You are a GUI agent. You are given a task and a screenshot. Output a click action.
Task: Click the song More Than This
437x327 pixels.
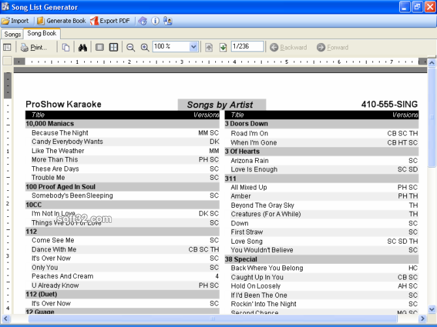(55, 160)
